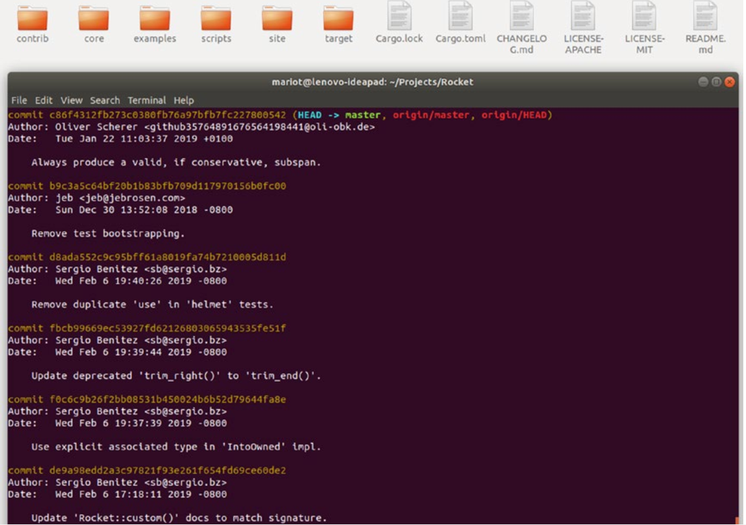Minimize the terminal window
Screen dimensions: 746x525
click(x=703, y=82)
